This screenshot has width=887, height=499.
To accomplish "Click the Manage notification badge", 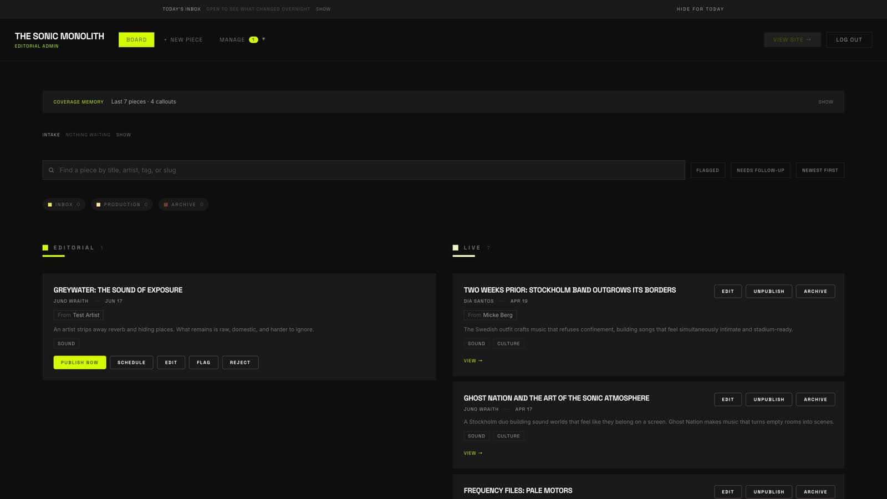I will pyautogui.click(x=253, y=39).
